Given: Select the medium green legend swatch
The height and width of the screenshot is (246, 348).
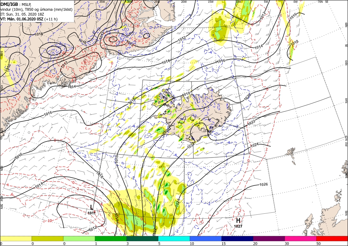Looking at the screenshot, I should pos(111,238).
